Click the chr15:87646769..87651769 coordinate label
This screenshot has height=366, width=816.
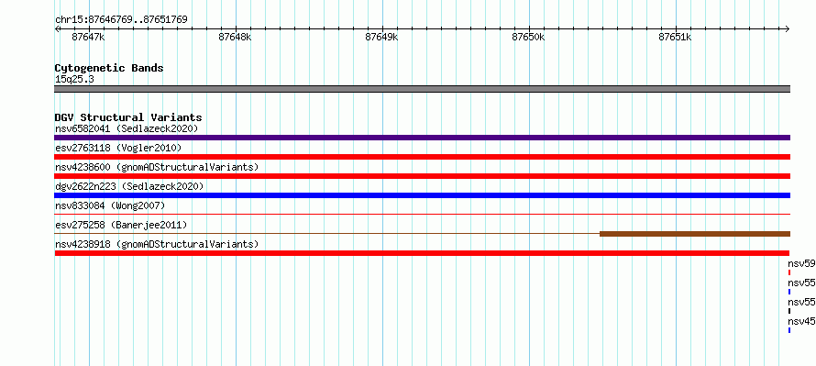121,20
